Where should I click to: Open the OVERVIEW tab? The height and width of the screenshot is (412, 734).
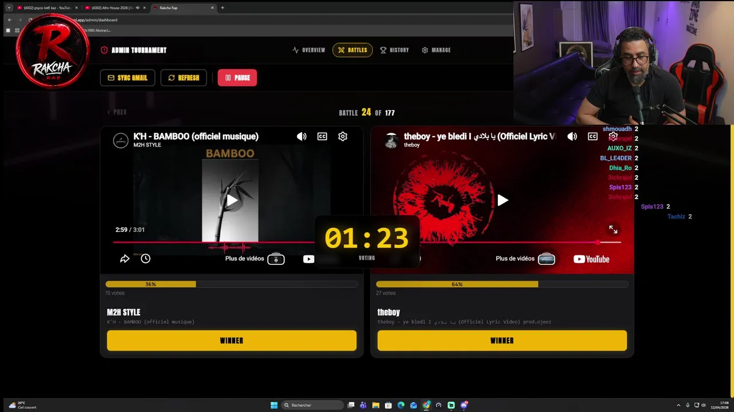pos(309,50)
